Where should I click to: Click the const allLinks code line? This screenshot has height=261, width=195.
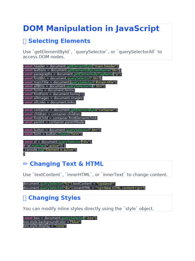click(49, 102)
